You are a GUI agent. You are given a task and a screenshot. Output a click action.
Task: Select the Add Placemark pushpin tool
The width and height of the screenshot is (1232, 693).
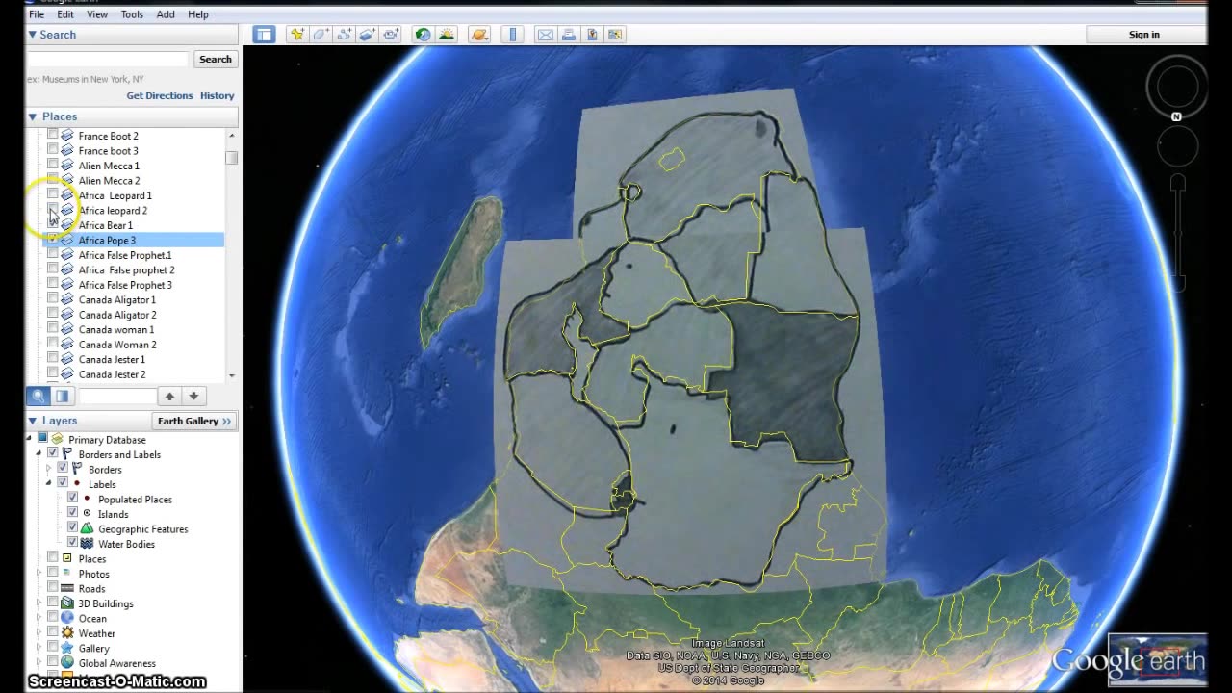coord(297,35)
